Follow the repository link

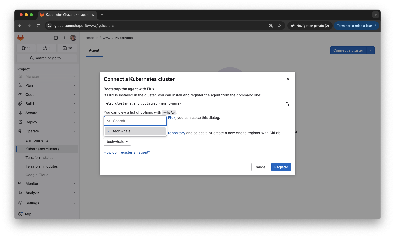pos(177,133)
